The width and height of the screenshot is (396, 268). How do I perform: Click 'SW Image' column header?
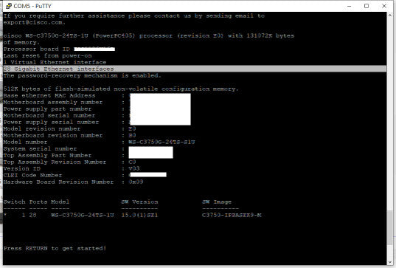pyautogui.click(x=217, y=202)
